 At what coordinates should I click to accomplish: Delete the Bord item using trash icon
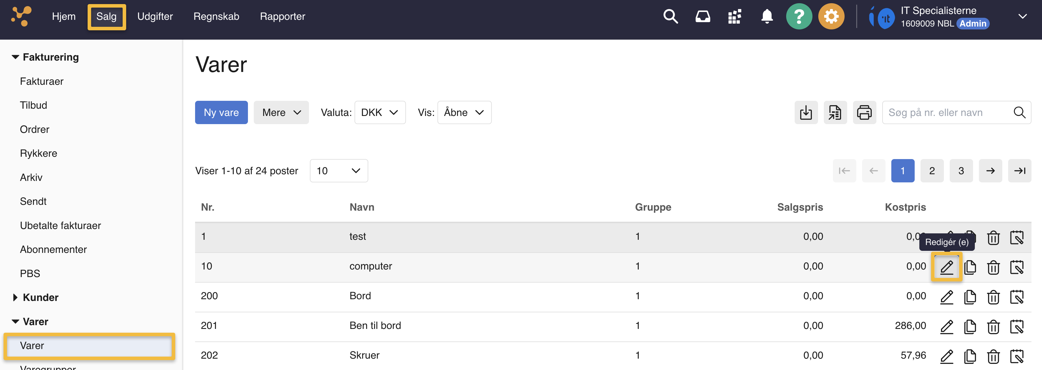click(x=993, y=297)
